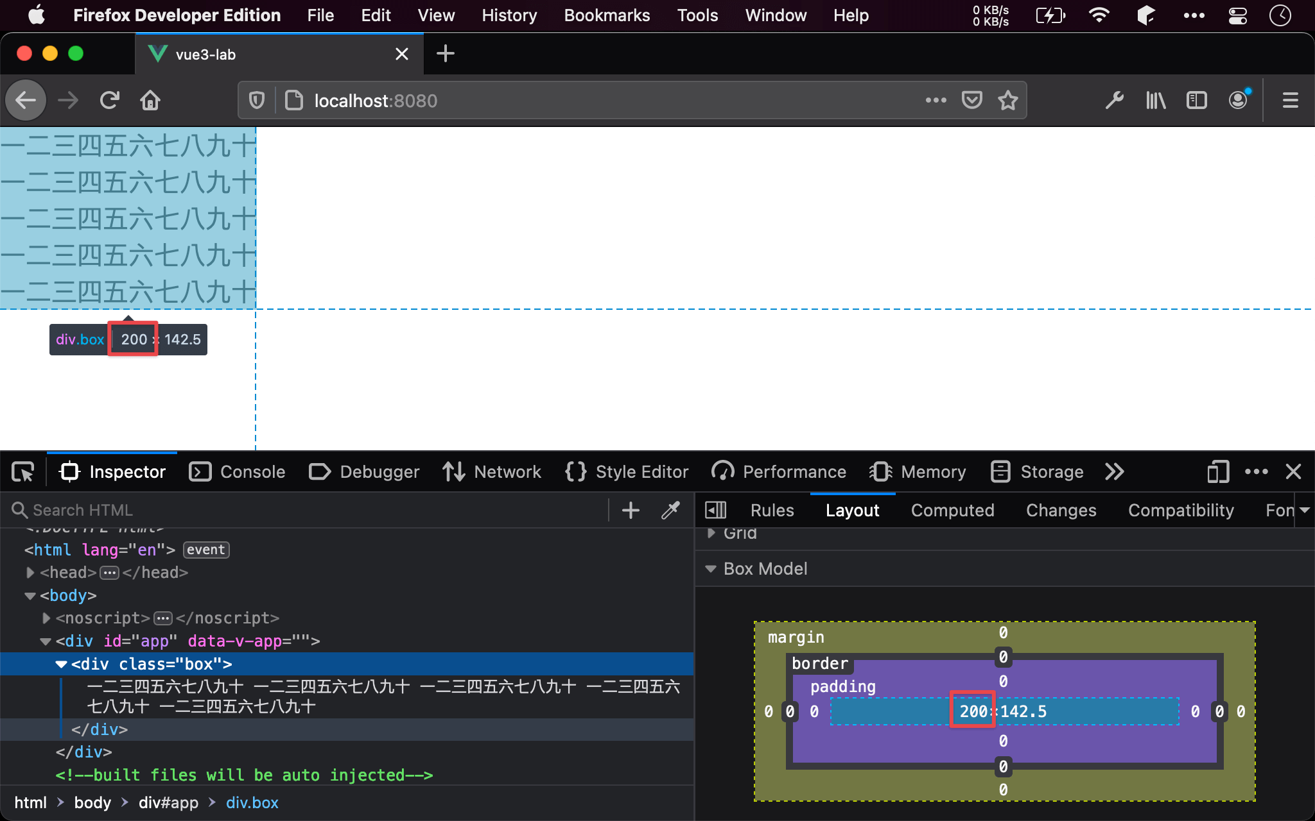Open the Bookmarks menu
This screenshot has height=821, width=1315.
pyautogui.click(x=607, y=15)
